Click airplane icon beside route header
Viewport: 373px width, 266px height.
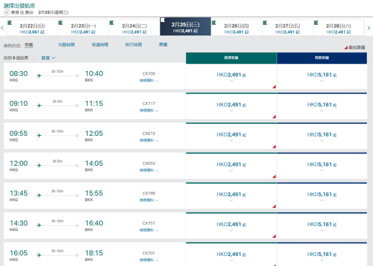(x=7, y=12)
